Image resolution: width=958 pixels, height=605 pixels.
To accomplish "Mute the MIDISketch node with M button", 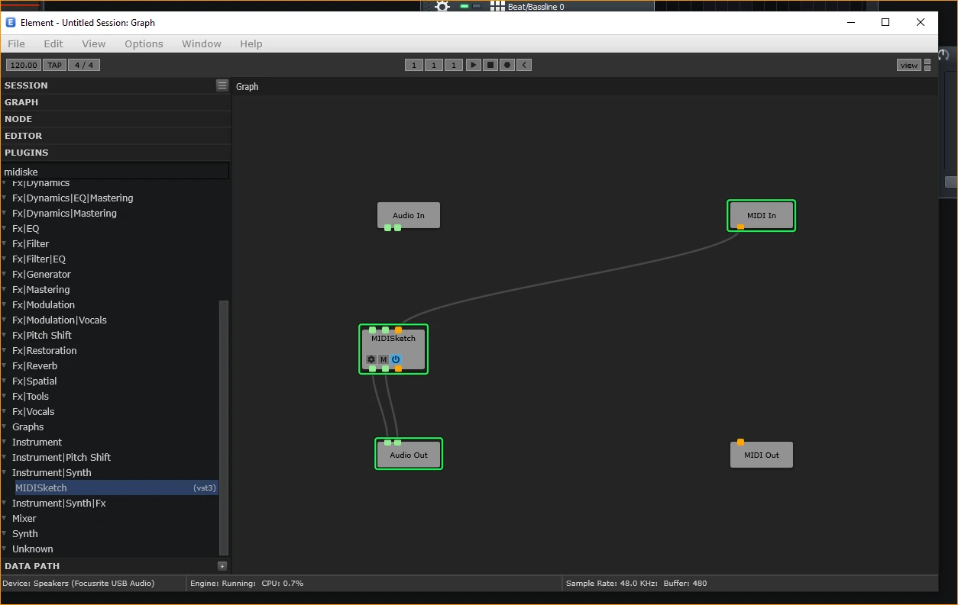I will coord(384,359).
